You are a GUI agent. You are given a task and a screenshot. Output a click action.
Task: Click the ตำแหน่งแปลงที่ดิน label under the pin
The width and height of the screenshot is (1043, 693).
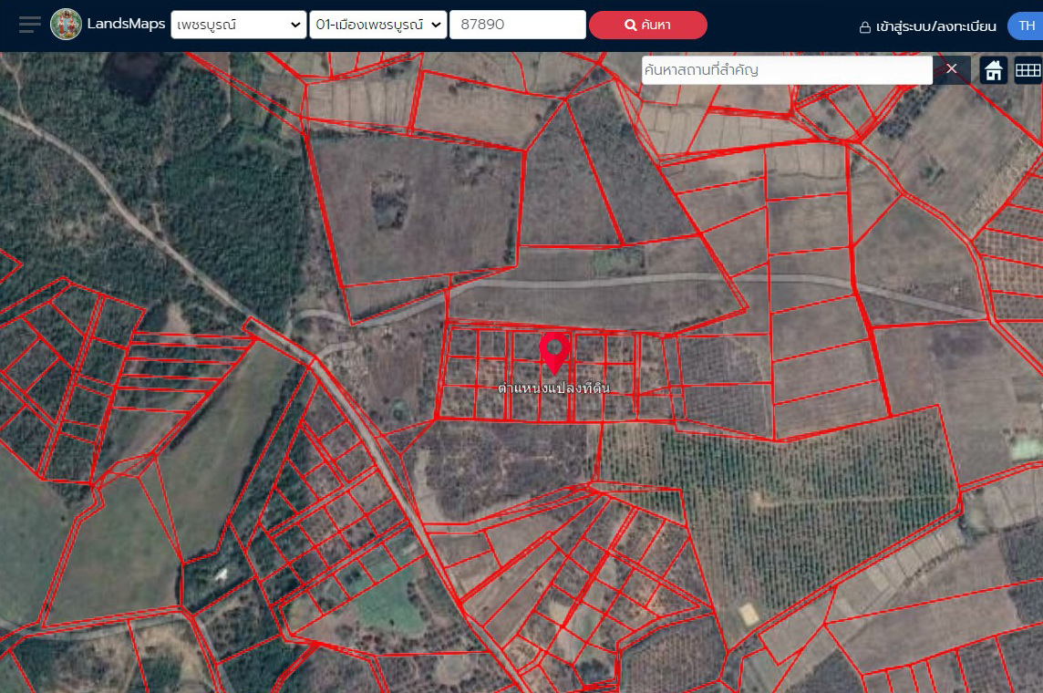(553, 388)
